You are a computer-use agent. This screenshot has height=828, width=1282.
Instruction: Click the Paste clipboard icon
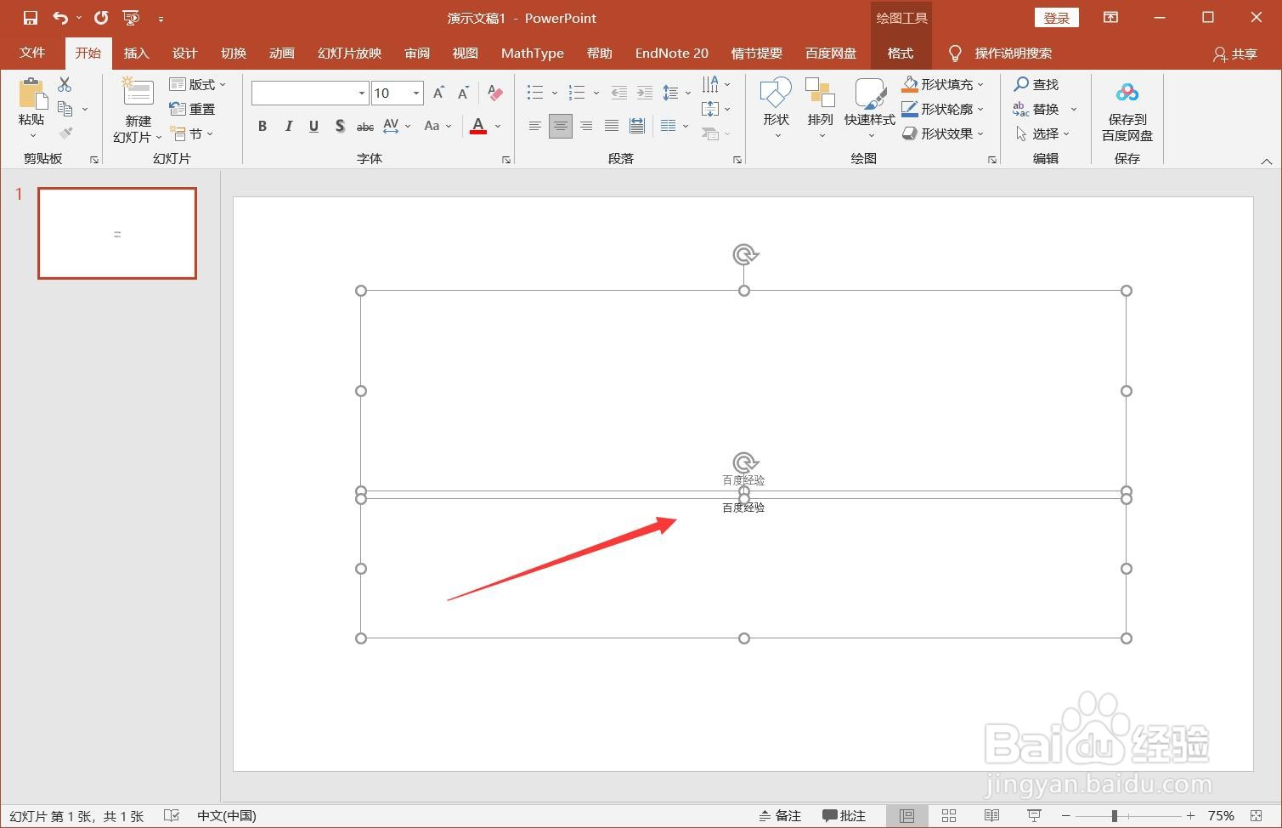pos(31,94)
